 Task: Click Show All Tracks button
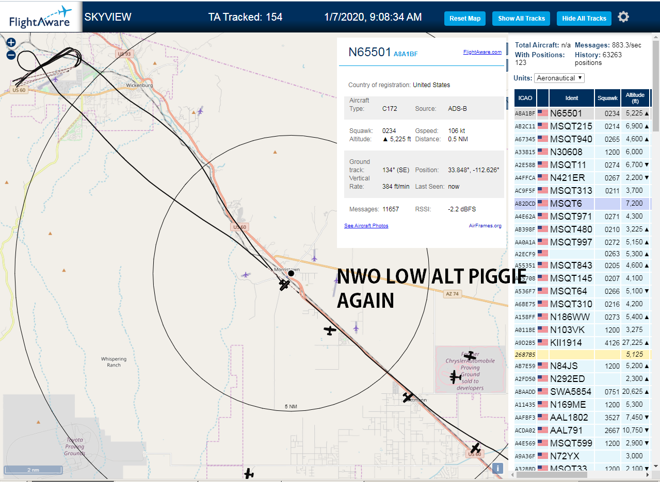(521, 18)
